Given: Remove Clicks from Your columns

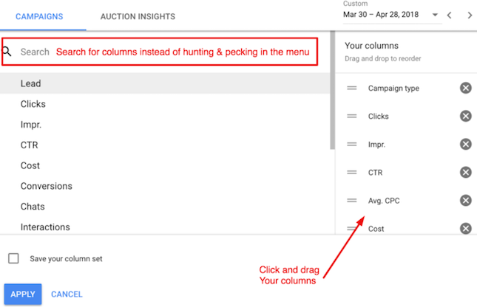Looking at the screenshot, I should [465, 116].
